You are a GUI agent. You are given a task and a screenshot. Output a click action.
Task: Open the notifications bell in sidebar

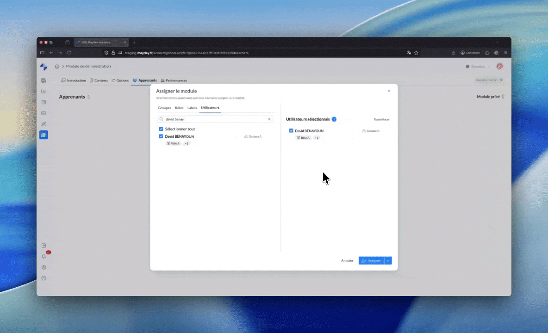44,256
